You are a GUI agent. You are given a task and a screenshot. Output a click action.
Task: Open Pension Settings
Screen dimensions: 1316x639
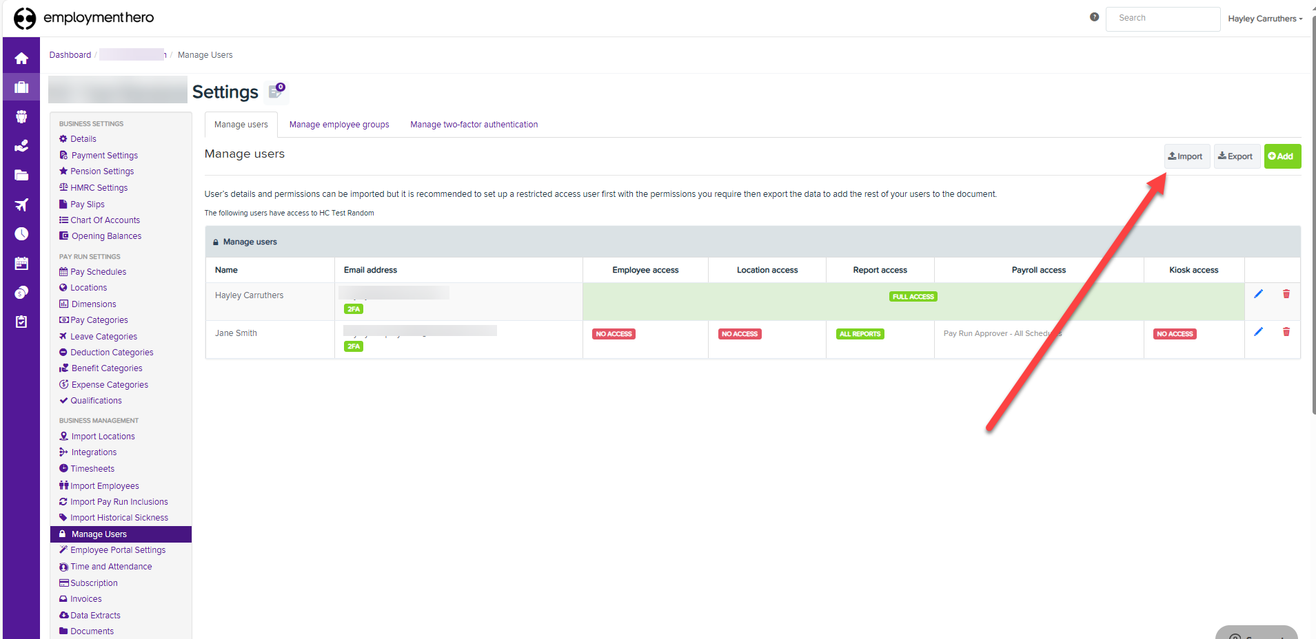(x=97, y=171)
